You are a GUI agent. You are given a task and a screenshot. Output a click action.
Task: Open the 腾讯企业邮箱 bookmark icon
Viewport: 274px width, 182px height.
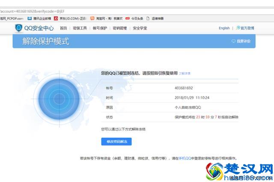[x=30, y=18]
